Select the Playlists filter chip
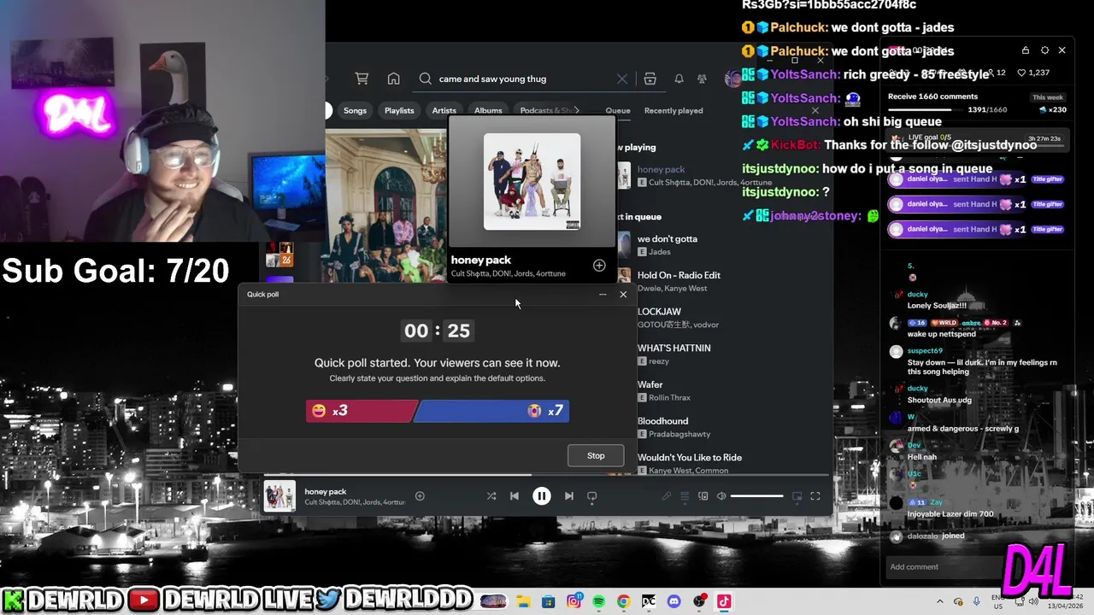Viewport: 1094px width, 615px height. click(399, 110)
